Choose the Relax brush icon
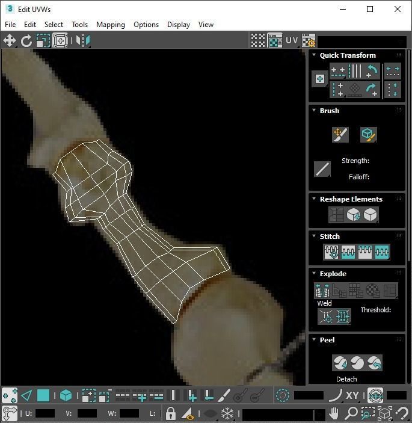 [x=368, y=135]
